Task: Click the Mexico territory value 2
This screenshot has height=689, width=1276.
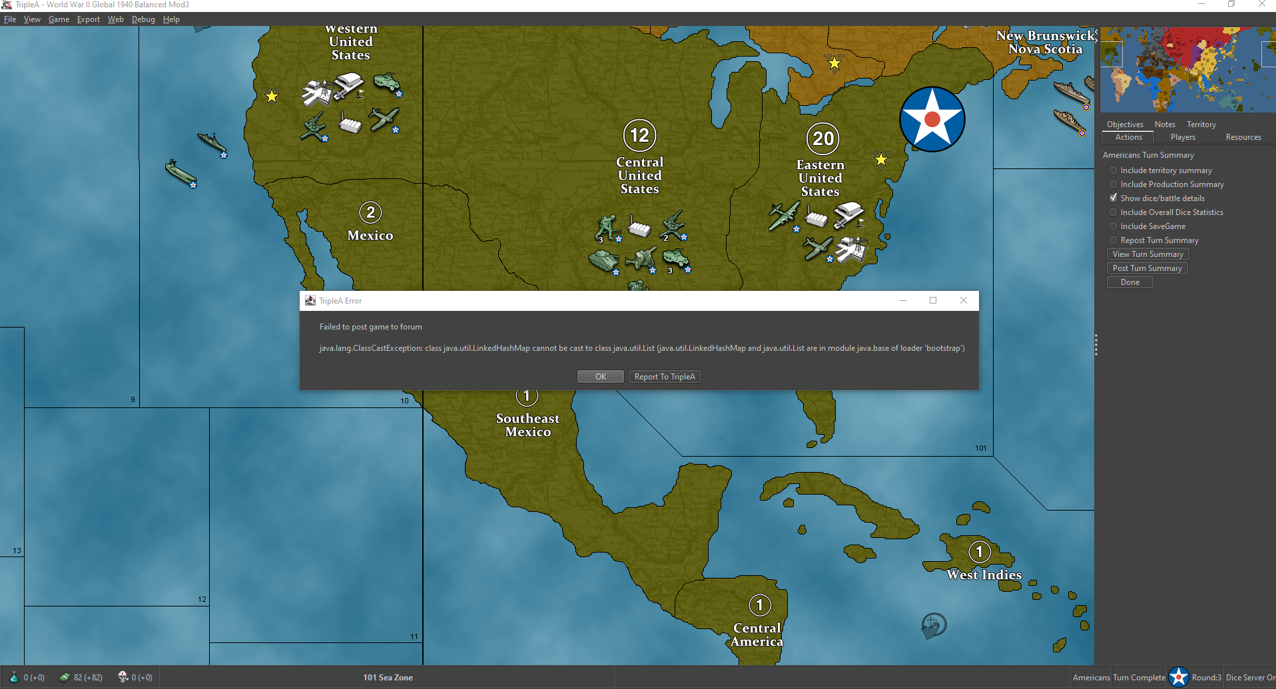Action: click(370, 212)
